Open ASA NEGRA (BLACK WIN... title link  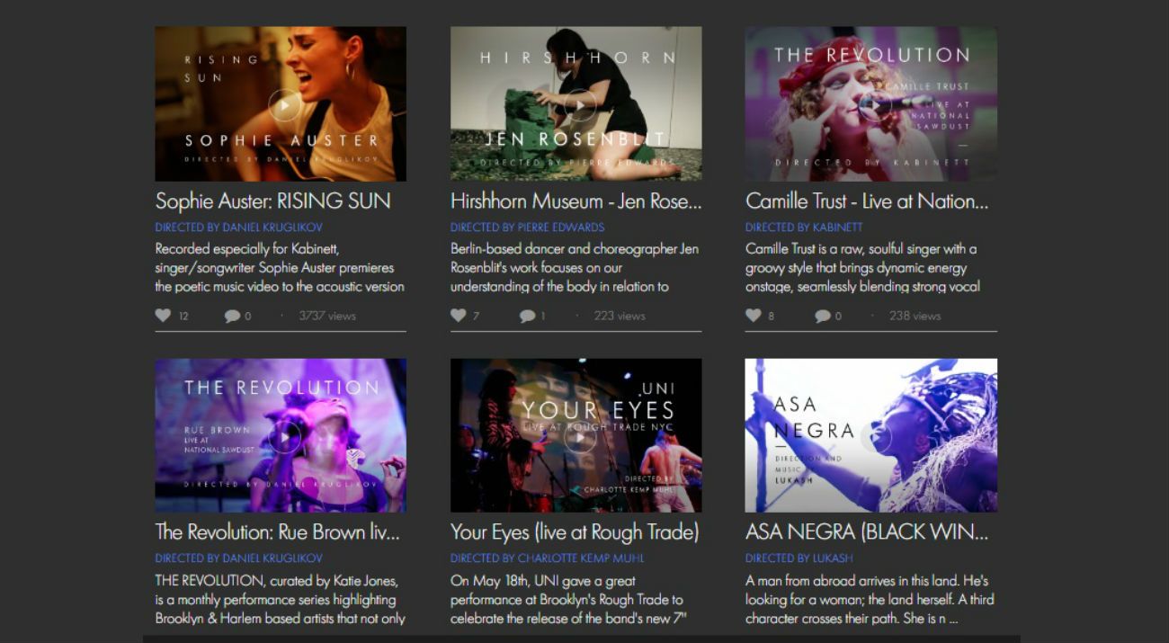coord(867,532)
